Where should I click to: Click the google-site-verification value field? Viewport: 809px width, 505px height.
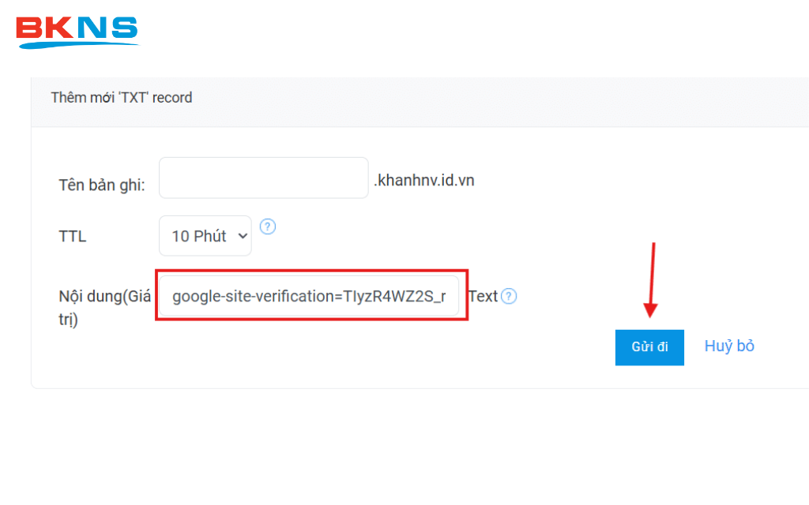(x=309, y=297)
